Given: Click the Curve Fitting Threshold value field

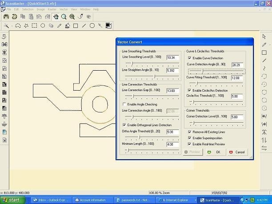Looking at the screenshot, I should click(x=237, y=78).
